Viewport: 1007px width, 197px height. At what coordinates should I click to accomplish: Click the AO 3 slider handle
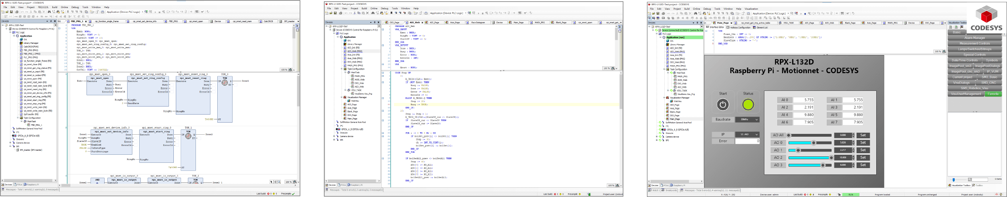click(823, 165)
